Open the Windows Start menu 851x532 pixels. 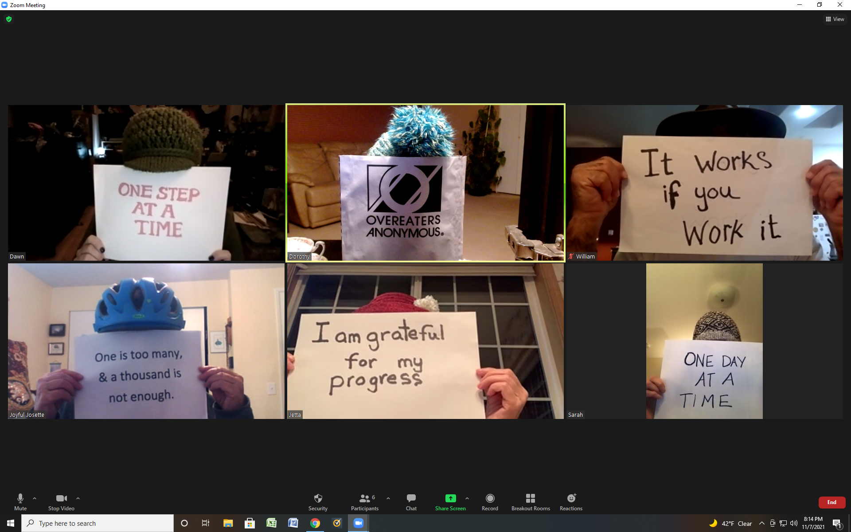[x=11, y=523]
